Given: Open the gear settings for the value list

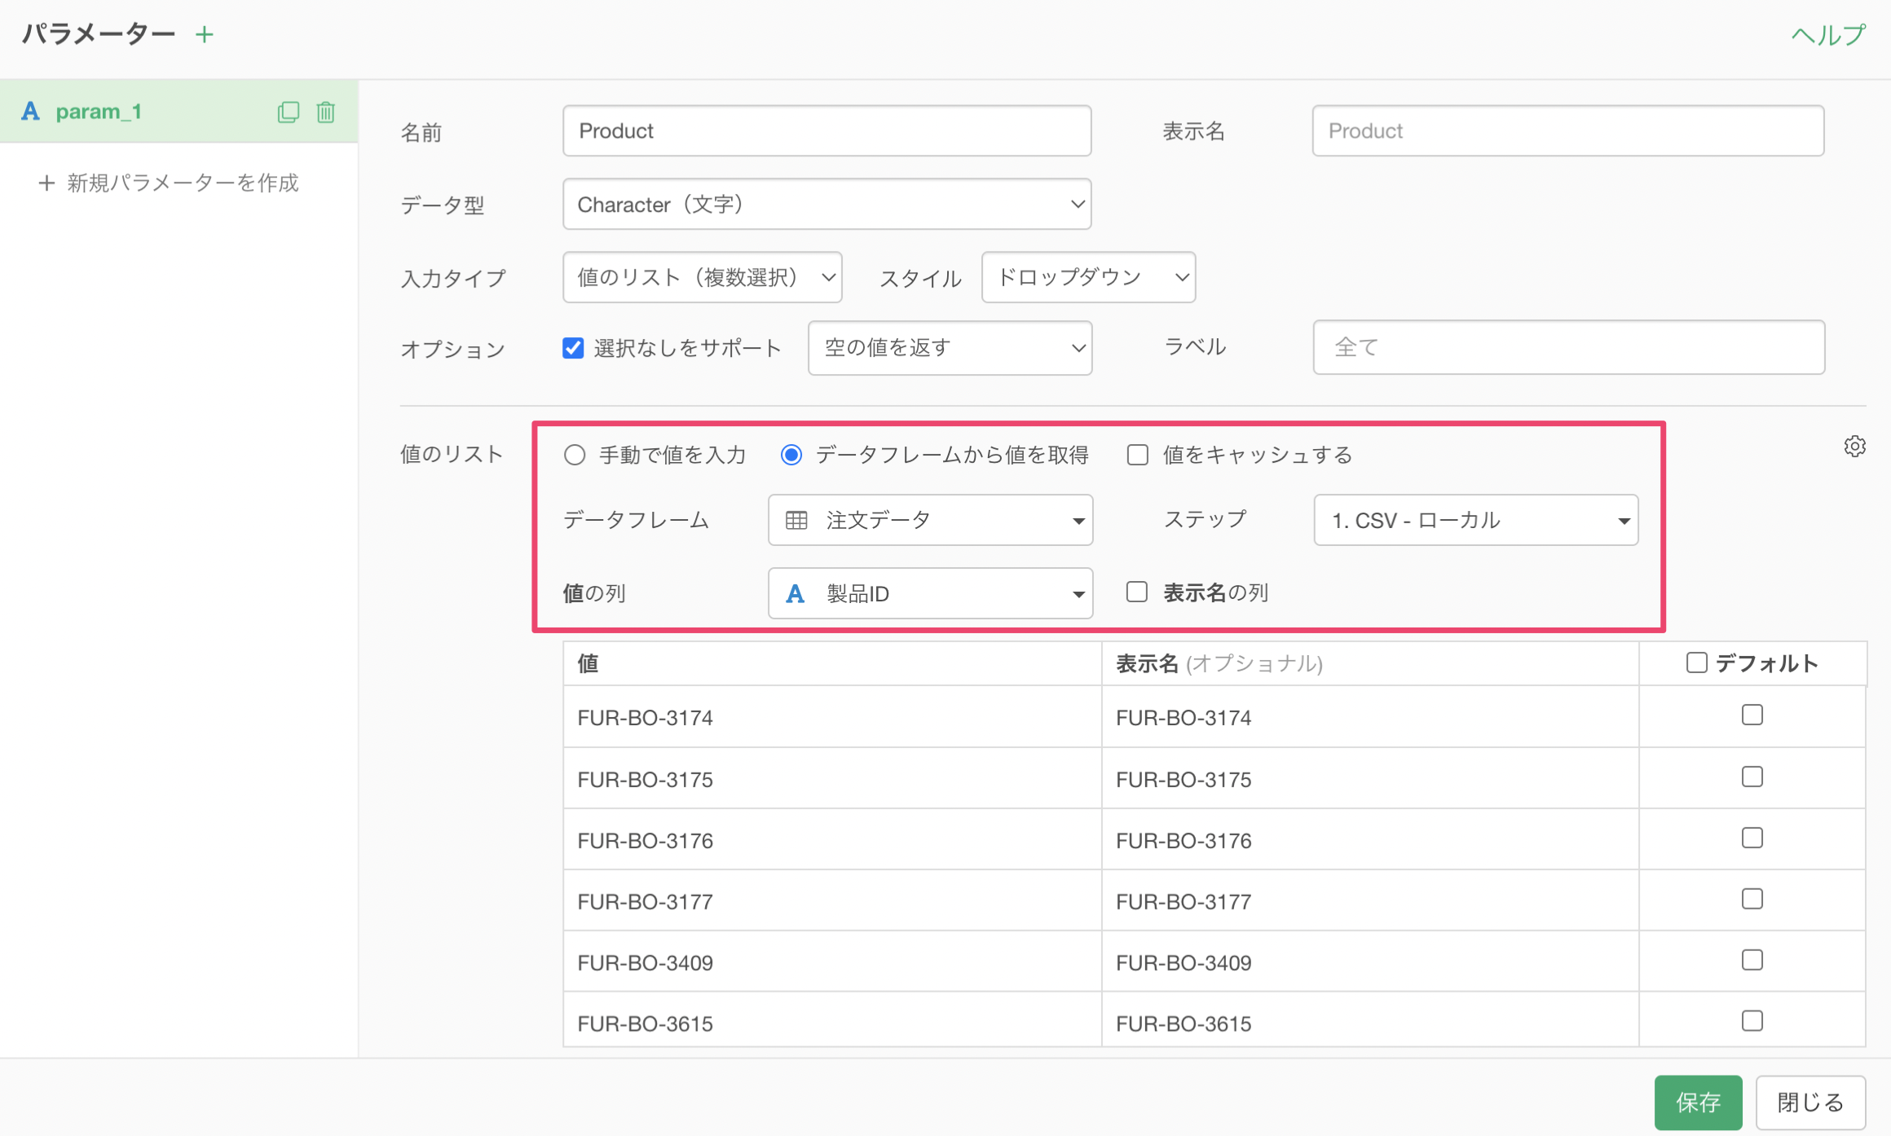Looking at the screenshot, I should [1854, 447].
